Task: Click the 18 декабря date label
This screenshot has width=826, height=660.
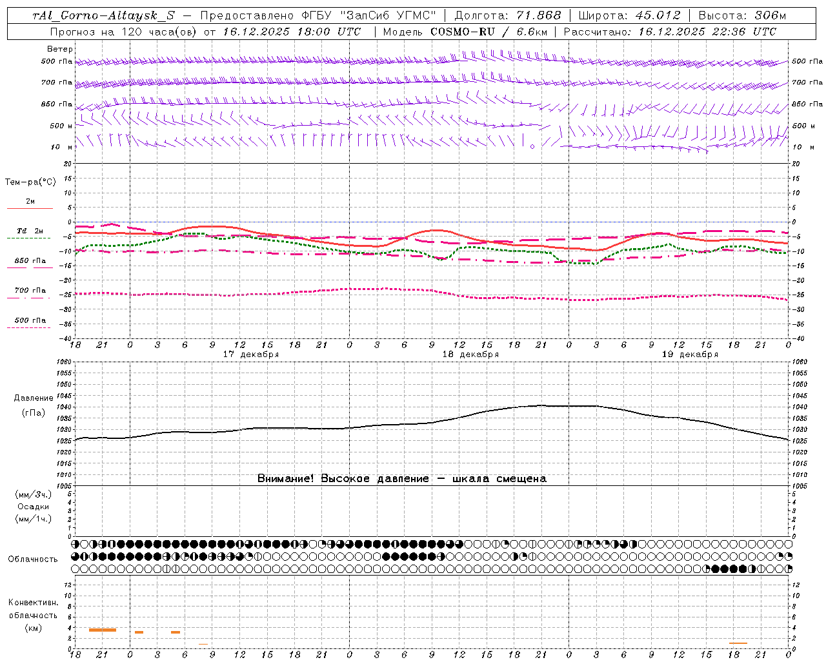Action: point(470,354)
